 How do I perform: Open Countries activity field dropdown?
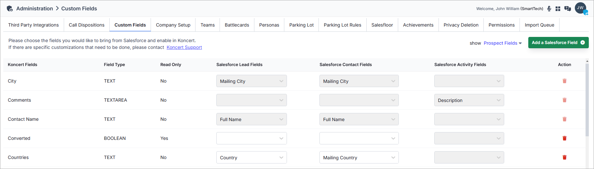point(469,157)
